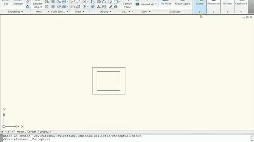The width and height of the screenshot is (254, 142).
Task: Select the Circle draw tool
Action: click(84, 2)
